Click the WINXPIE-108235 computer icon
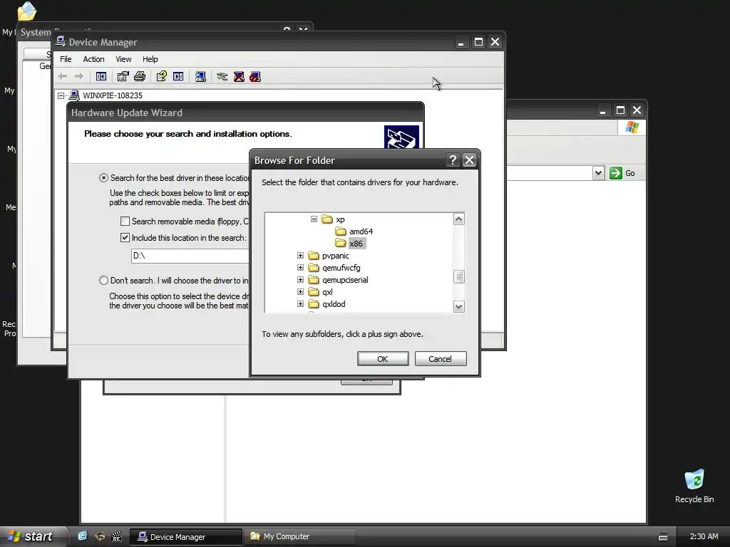The width and height of the screenshot is (730, 547). (x=74, y=95)
